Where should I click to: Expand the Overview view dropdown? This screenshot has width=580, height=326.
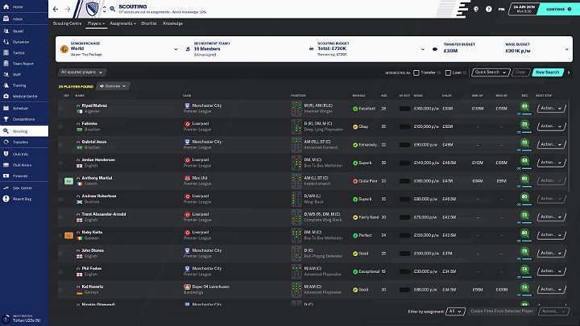tap(114, 85)
